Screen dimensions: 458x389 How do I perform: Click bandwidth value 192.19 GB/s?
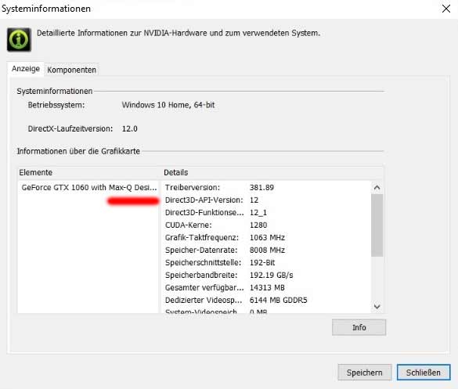pyautogui.click(x=272, y=275)
